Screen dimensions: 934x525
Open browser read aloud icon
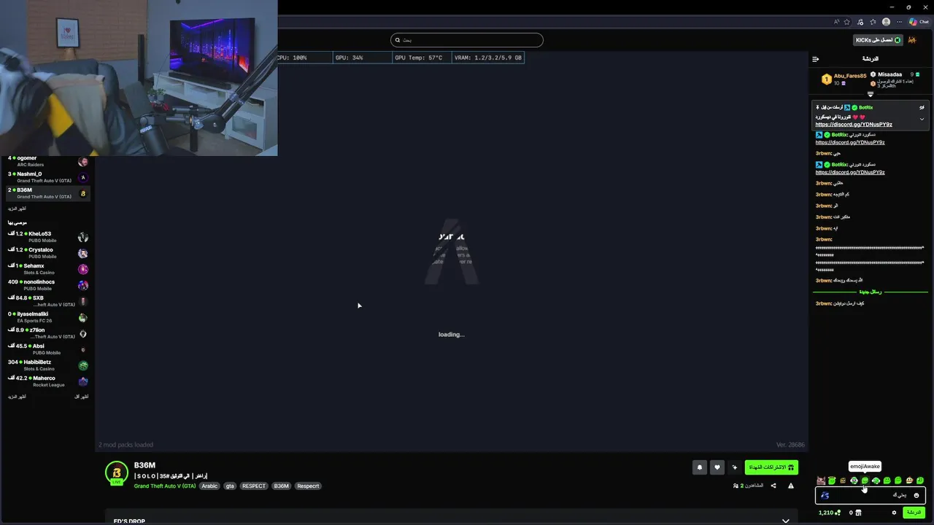tap(837, 22)
